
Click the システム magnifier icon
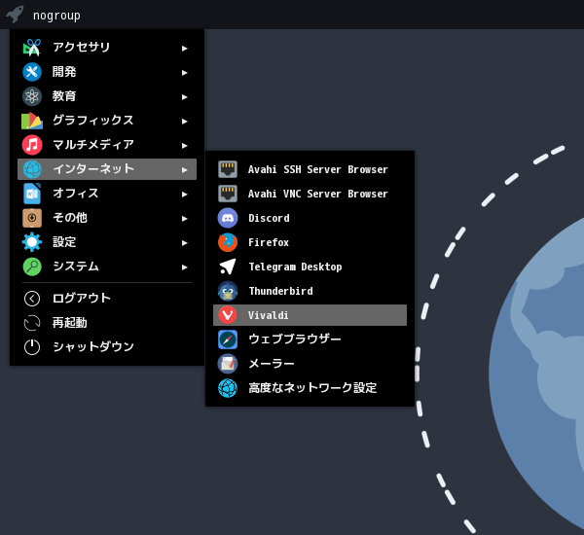32,267
